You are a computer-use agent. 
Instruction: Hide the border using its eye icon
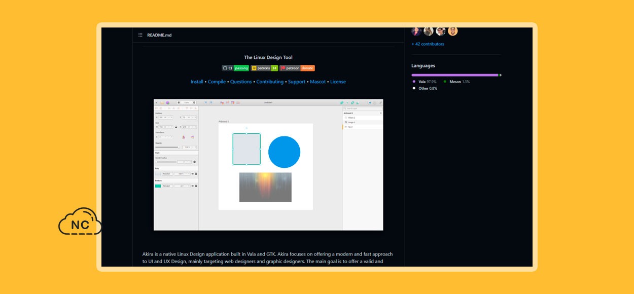click(193, 186)
